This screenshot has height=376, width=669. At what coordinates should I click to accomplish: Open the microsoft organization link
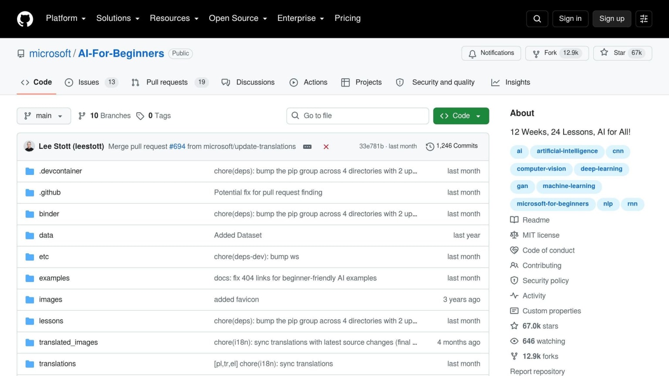(50, 54)
